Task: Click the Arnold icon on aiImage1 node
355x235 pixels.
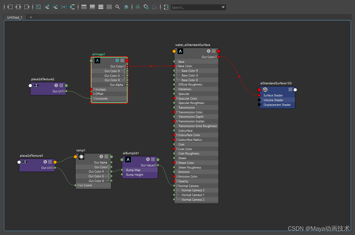Action: pyautogui.click(x=97, y=61)
